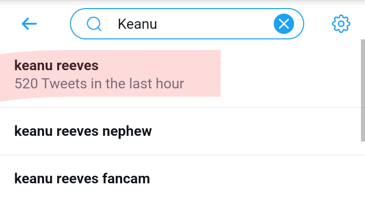This screenshot has width=365, height=201.
Task: Open search settings gear icon
Action: (x=341, y=24)
